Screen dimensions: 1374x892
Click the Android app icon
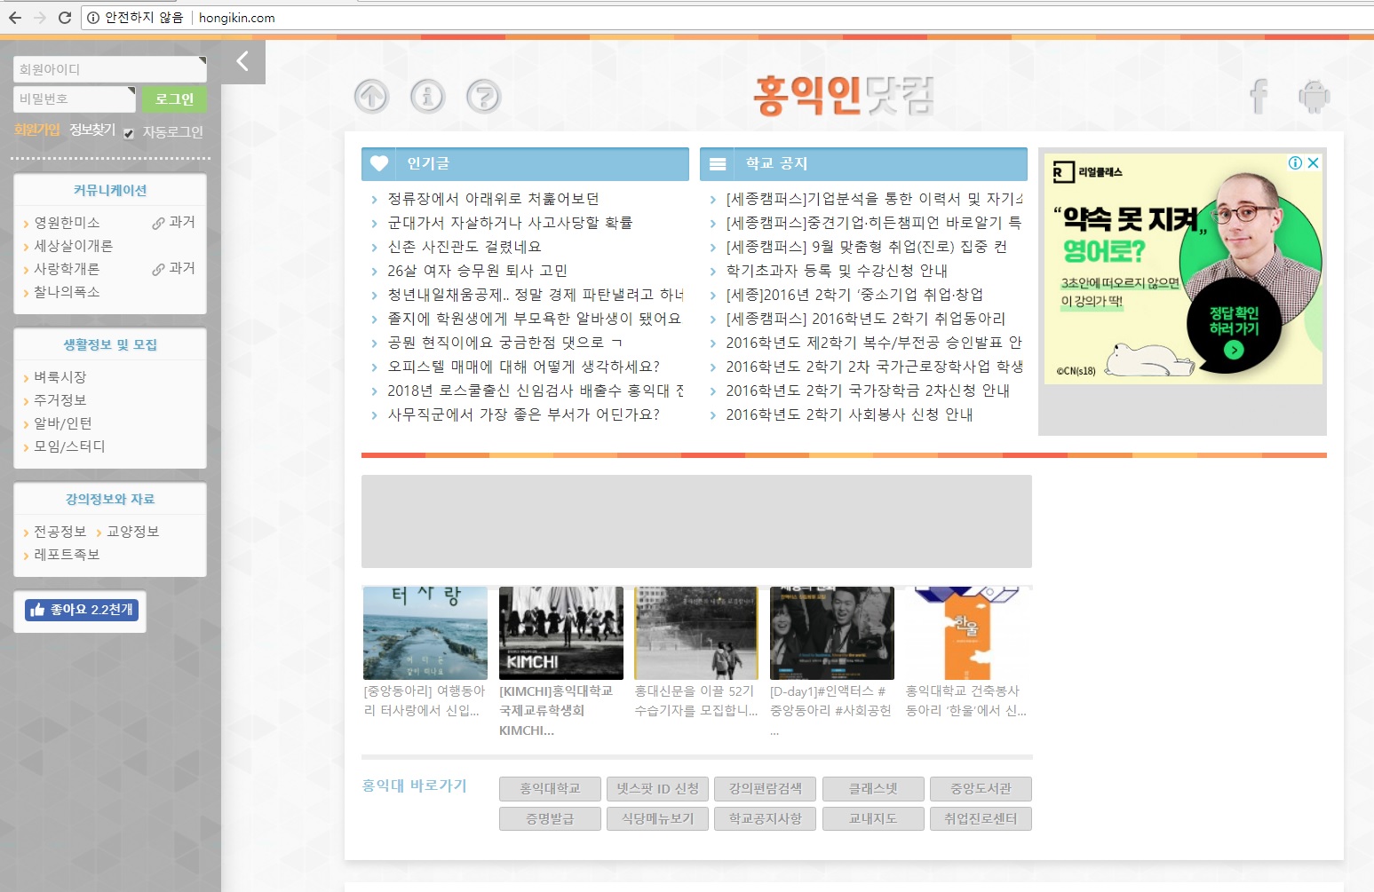point(1314,96)
